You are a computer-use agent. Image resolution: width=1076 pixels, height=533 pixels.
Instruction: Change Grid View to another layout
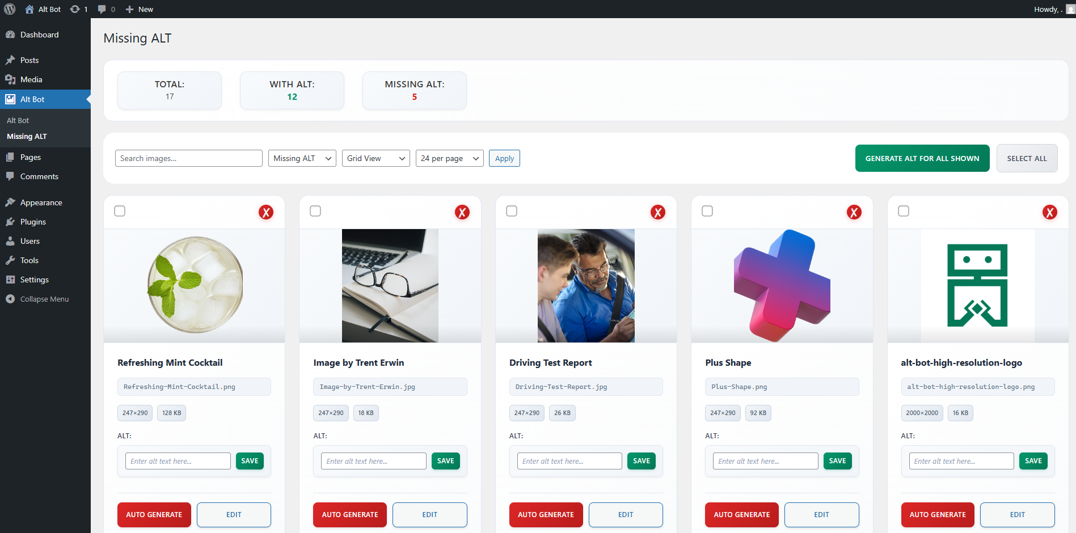375,158
